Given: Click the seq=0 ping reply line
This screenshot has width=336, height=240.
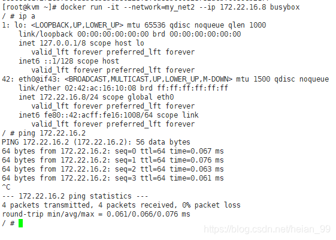Looking at the screenshot, I should [113, 151].
